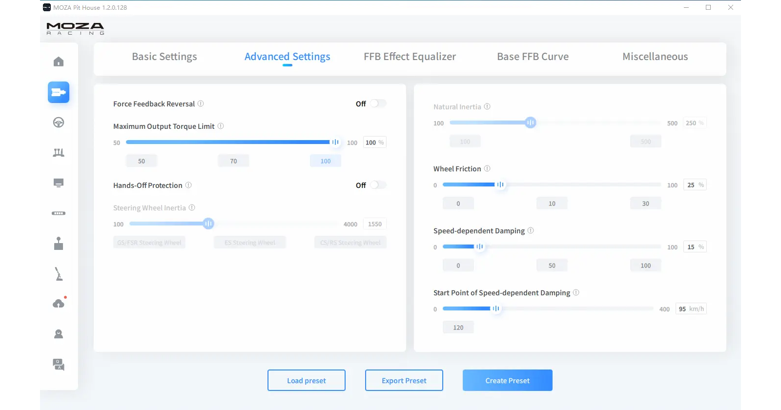Screen dimensions: 781x410
Task: Switch to the FFB Effect Equalizer tab
Action: [410, 57]
